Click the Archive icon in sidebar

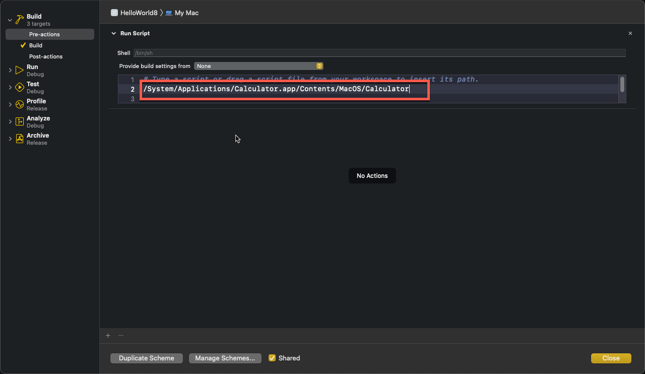pyautogui.click(x=20, y=139)
